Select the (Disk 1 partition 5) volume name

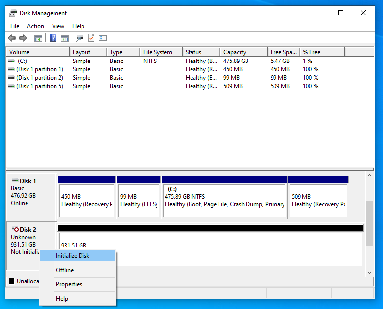[40, 86]
